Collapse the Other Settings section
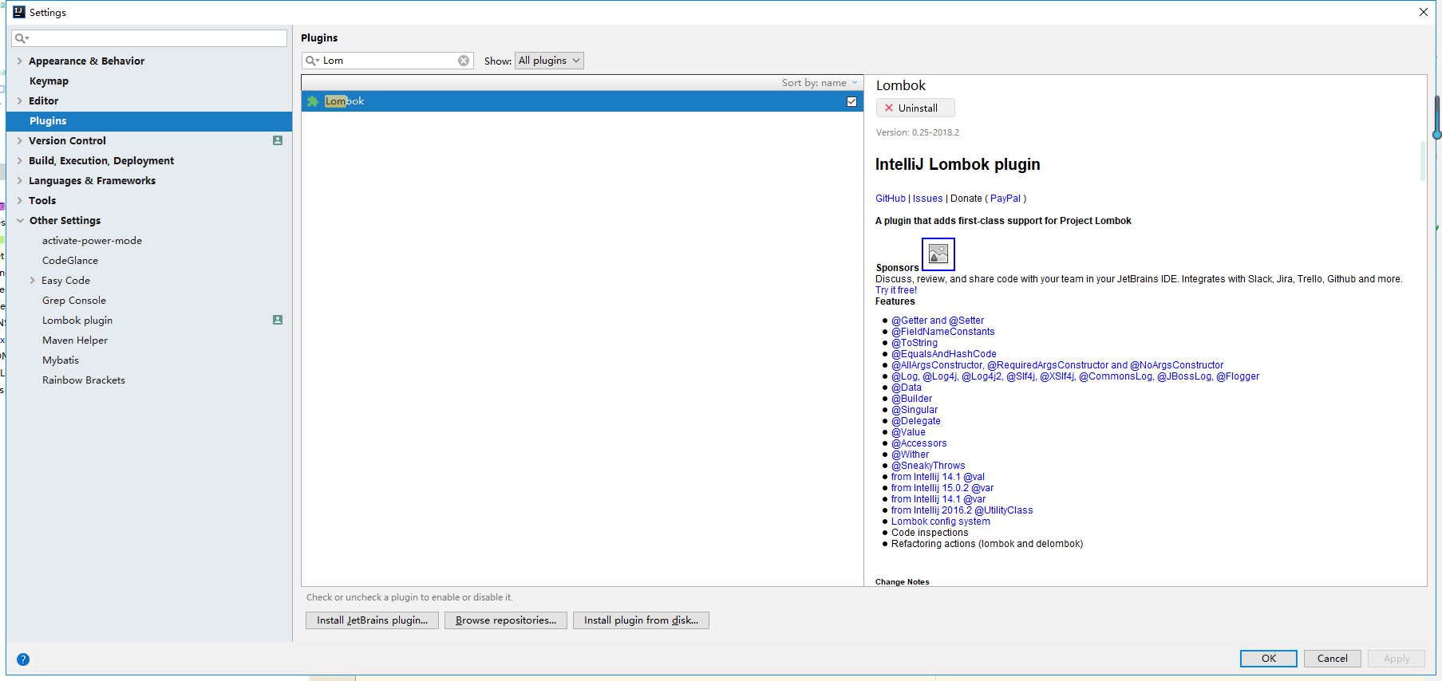The width and height of the screenshot is (1442, 681). click(x=20, y=220)
